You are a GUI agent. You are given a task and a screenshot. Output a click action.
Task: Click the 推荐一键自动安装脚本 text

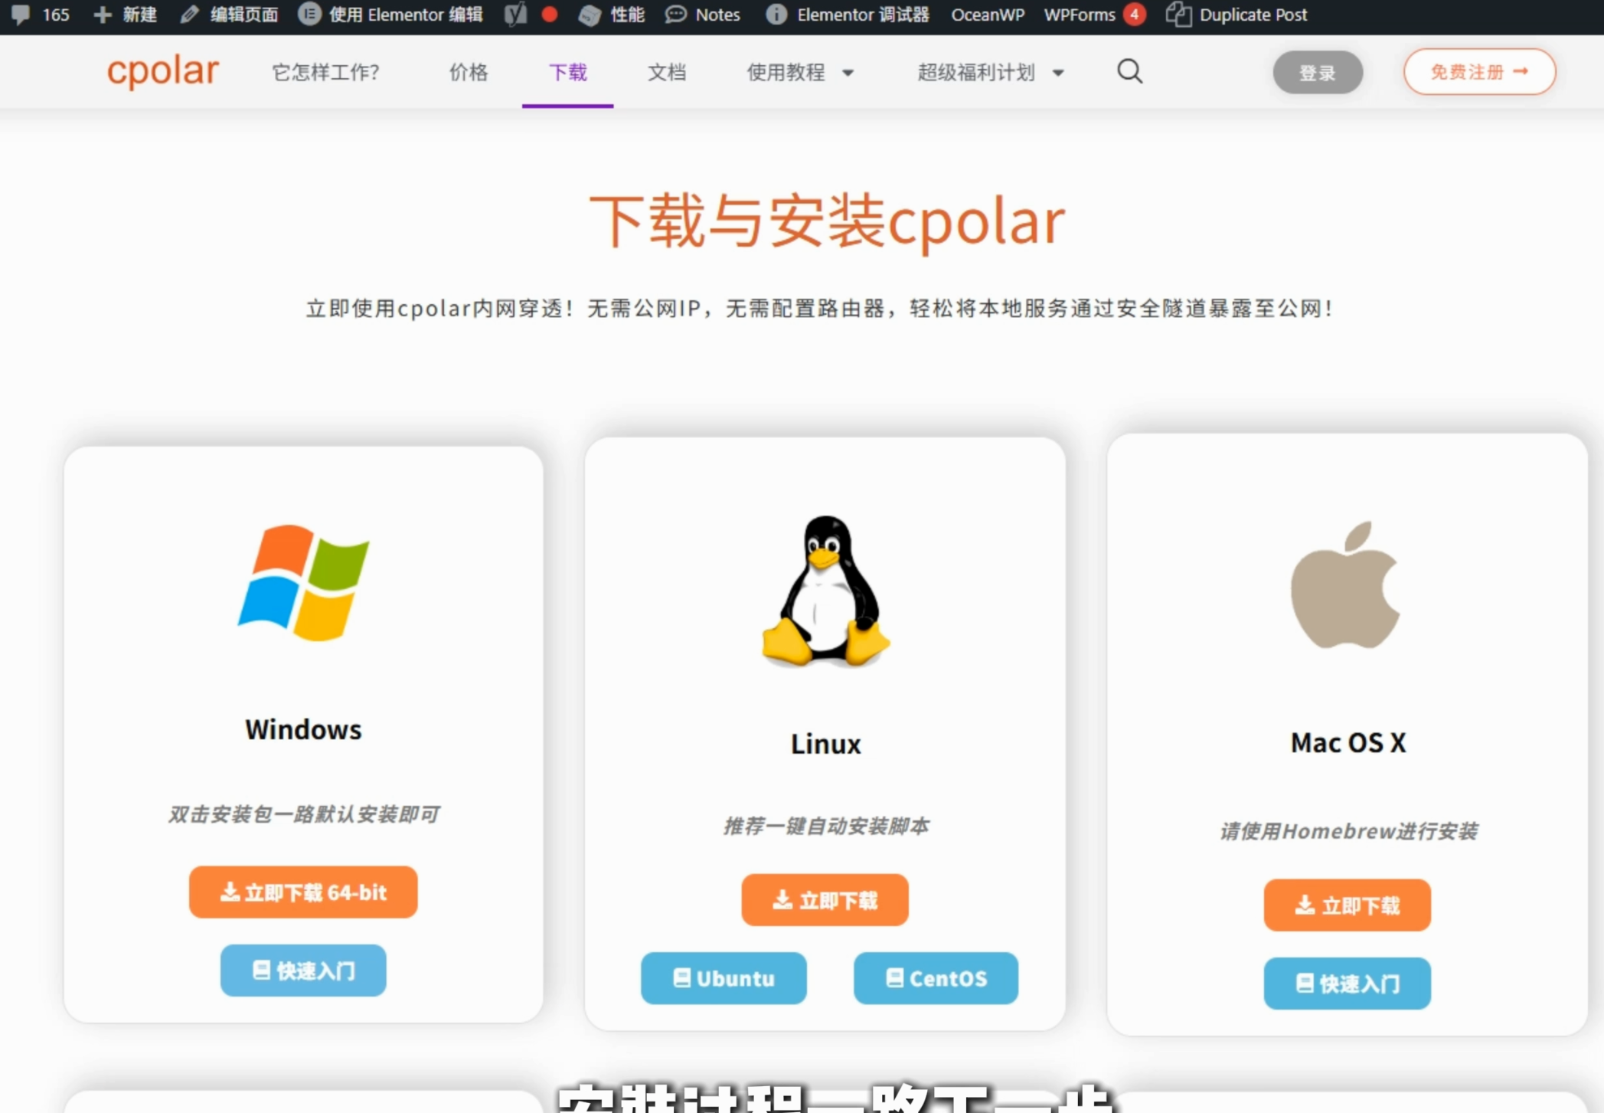tap(825, 826)
